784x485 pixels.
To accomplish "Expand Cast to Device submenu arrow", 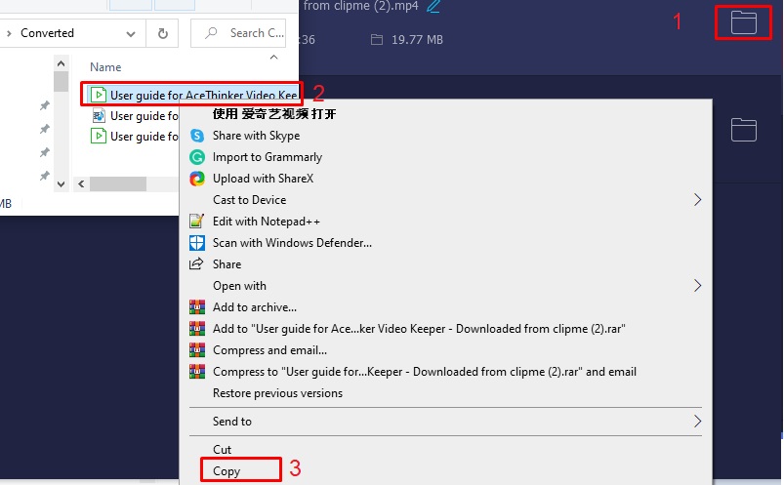I will tap(697, 200).
